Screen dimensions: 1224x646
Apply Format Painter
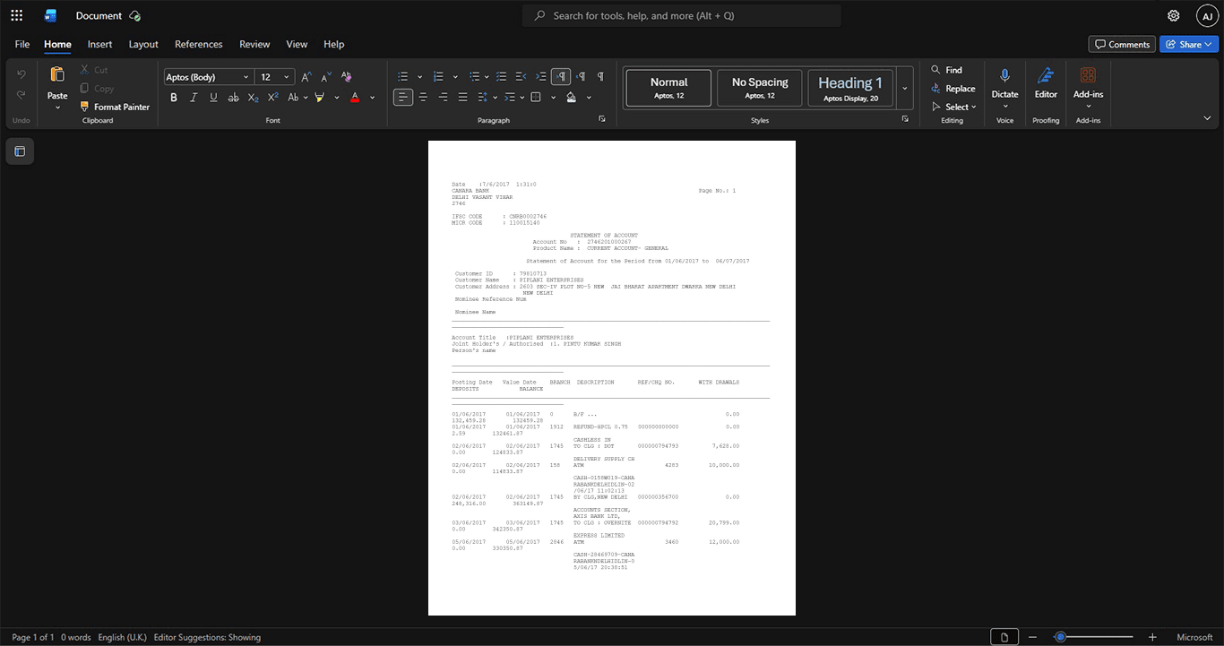[115, 107]
